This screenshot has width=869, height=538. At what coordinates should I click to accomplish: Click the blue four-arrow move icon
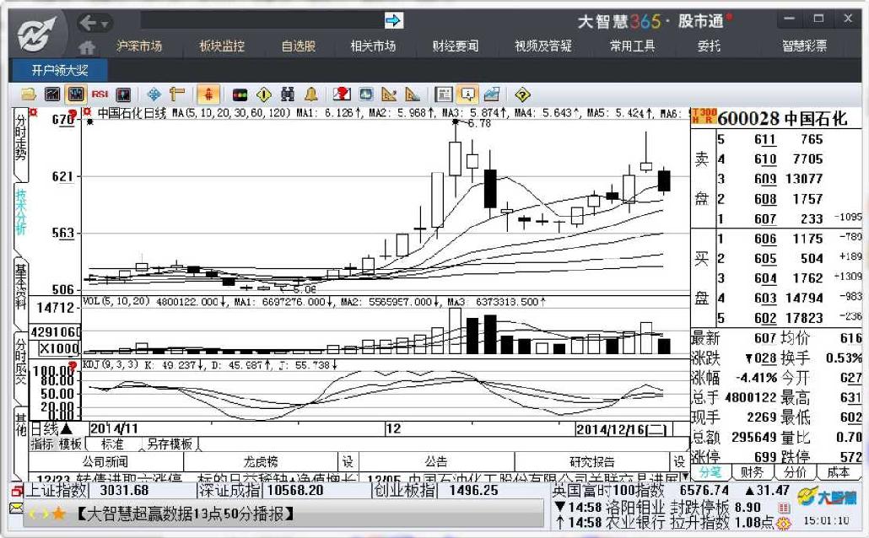[x=154, y=94]
